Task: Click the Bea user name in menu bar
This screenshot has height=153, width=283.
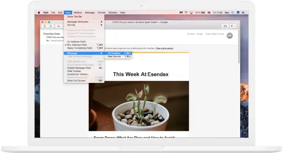Action: (227, 13)
